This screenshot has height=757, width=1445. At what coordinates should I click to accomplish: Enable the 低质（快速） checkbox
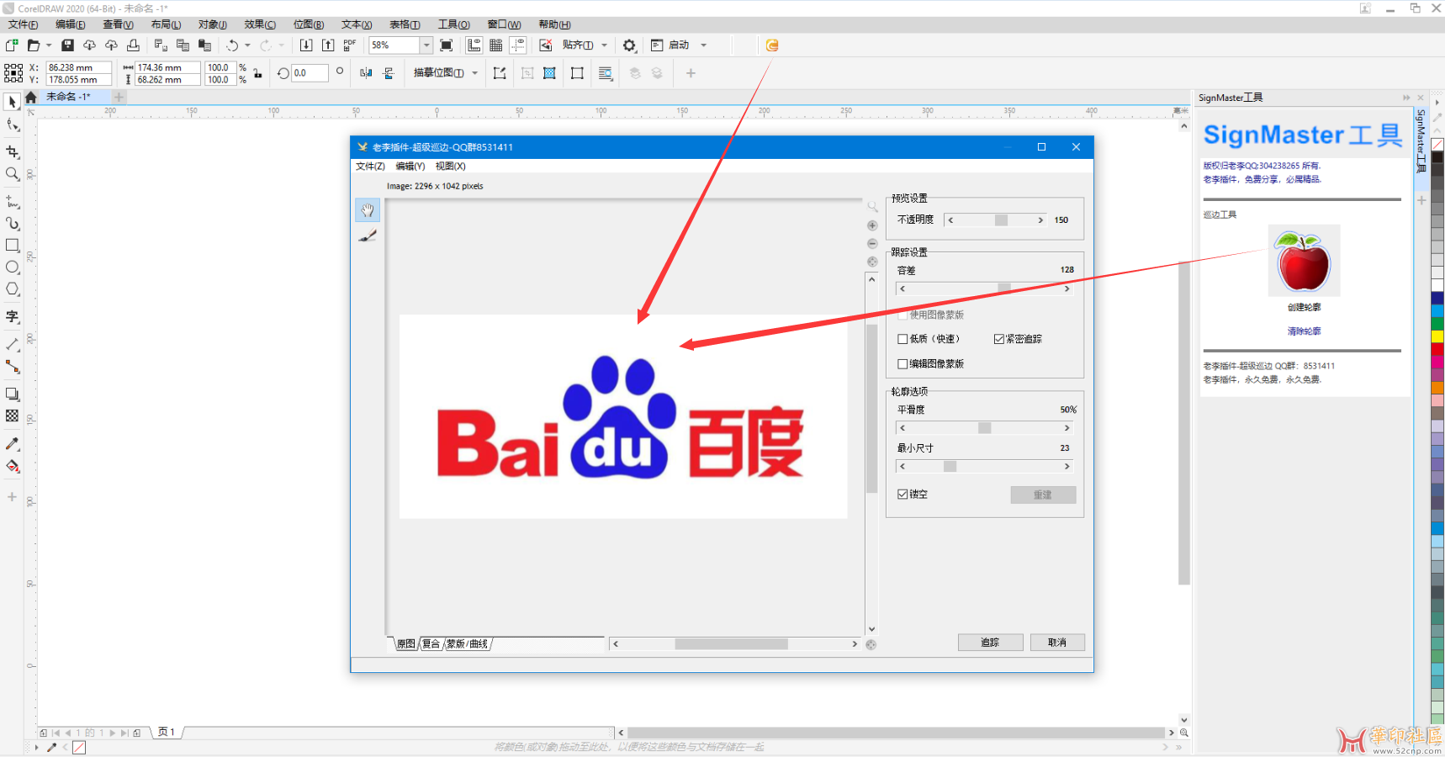point(902,339)
